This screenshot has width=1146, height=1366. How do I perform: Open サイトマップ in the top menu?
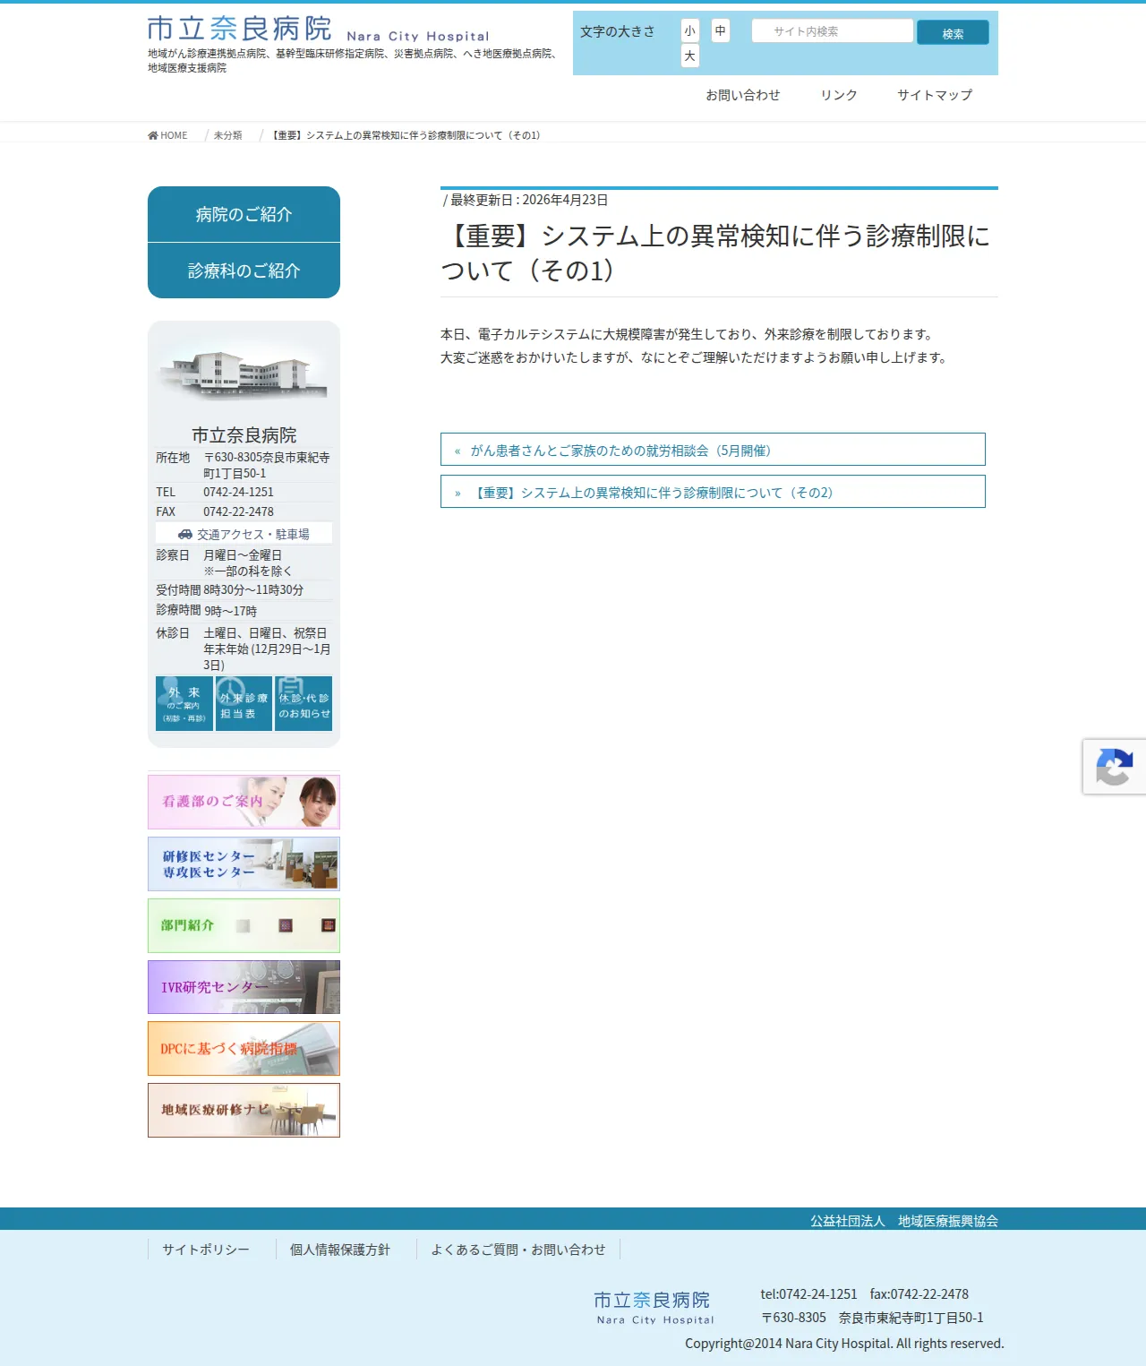click(935, 95)
